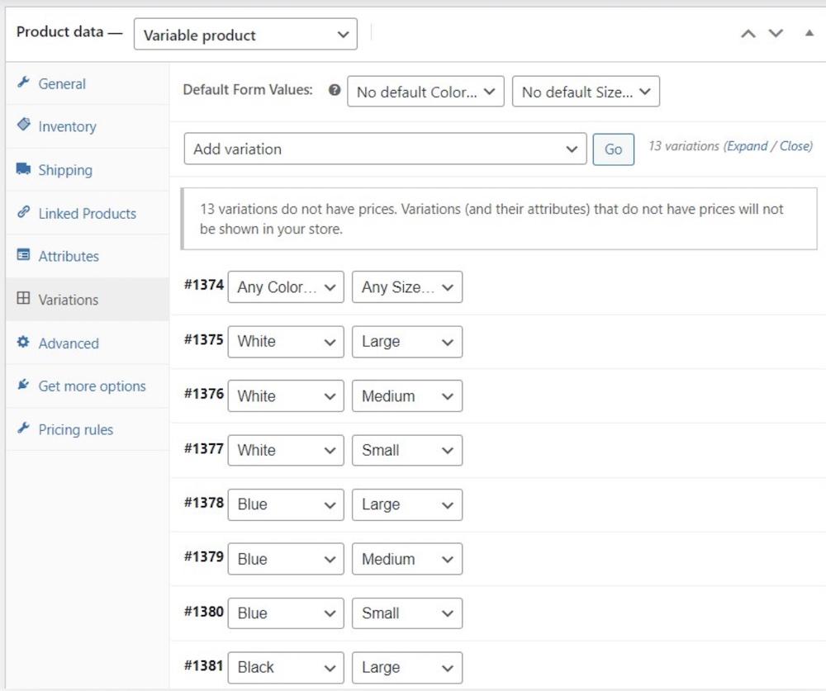The height and width of the screenshot is (691, 826).
Task: Open the No default Size dropdown
Action: coord(586,92)
